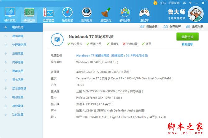Screen dimensions: 208x138
Task: Open 问题反馈 feedback link
Action: click(174, 3)
